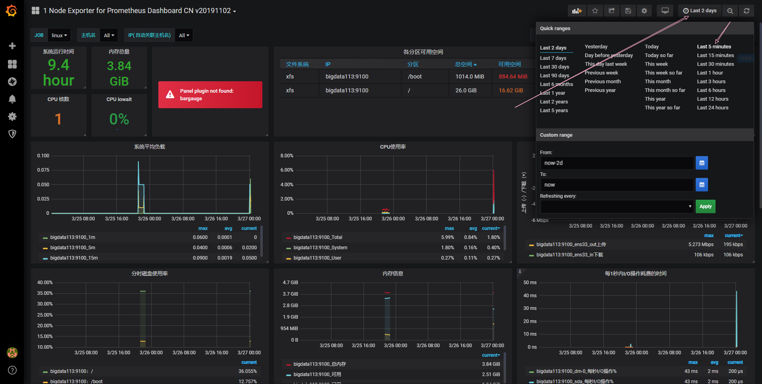
Task: Sort CPU legend by current column
Action: point(491,228)
